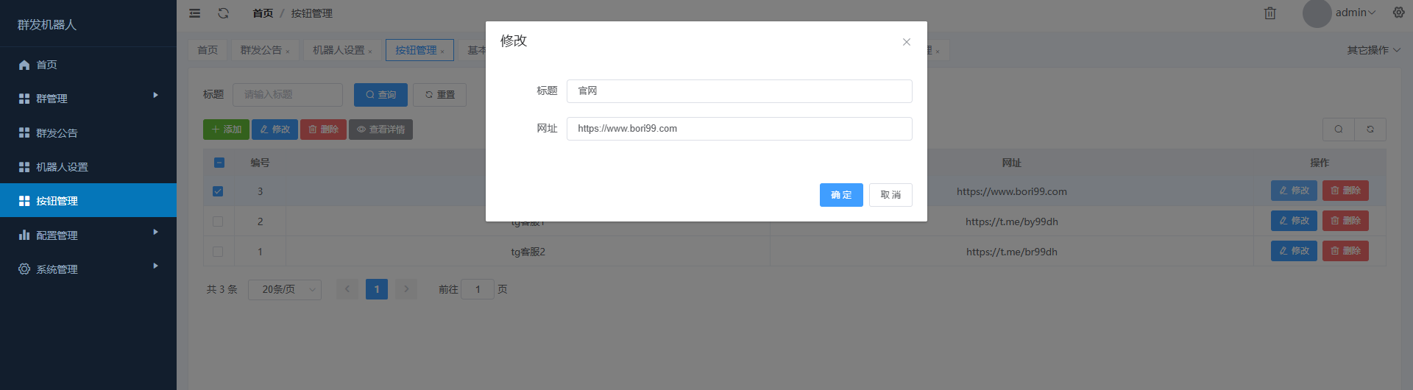Click grid icon beside 机器人设置 in sidebar
Screen dimensions: 1413x390
click(24, 167)
